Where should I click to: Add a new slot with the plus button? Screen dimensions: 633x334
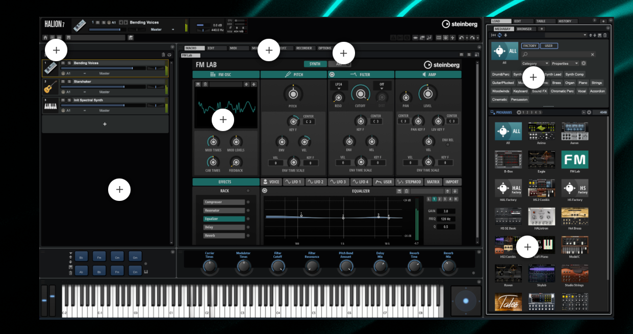[x=105, y=124]
